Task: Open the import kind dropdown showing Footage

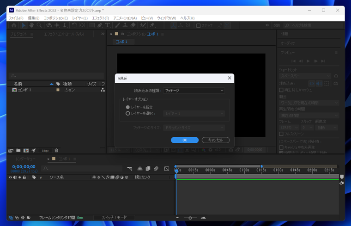Action: [x=194, y=91]
